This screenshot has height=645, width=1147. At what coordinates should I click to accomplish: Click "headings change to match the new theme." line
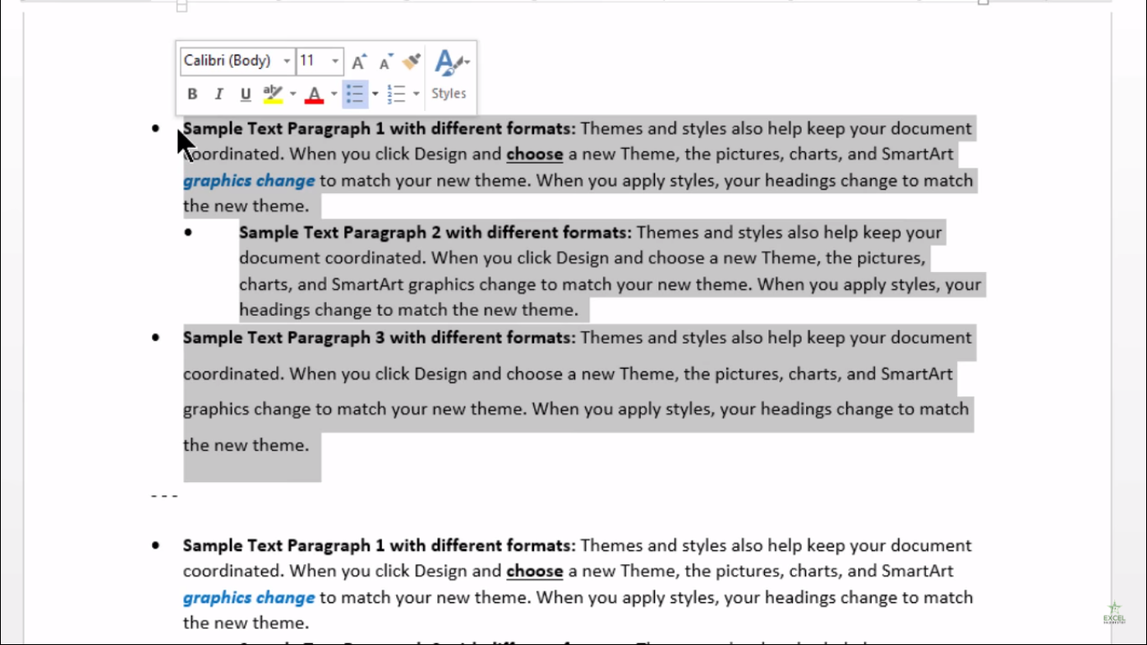[409, 310]
